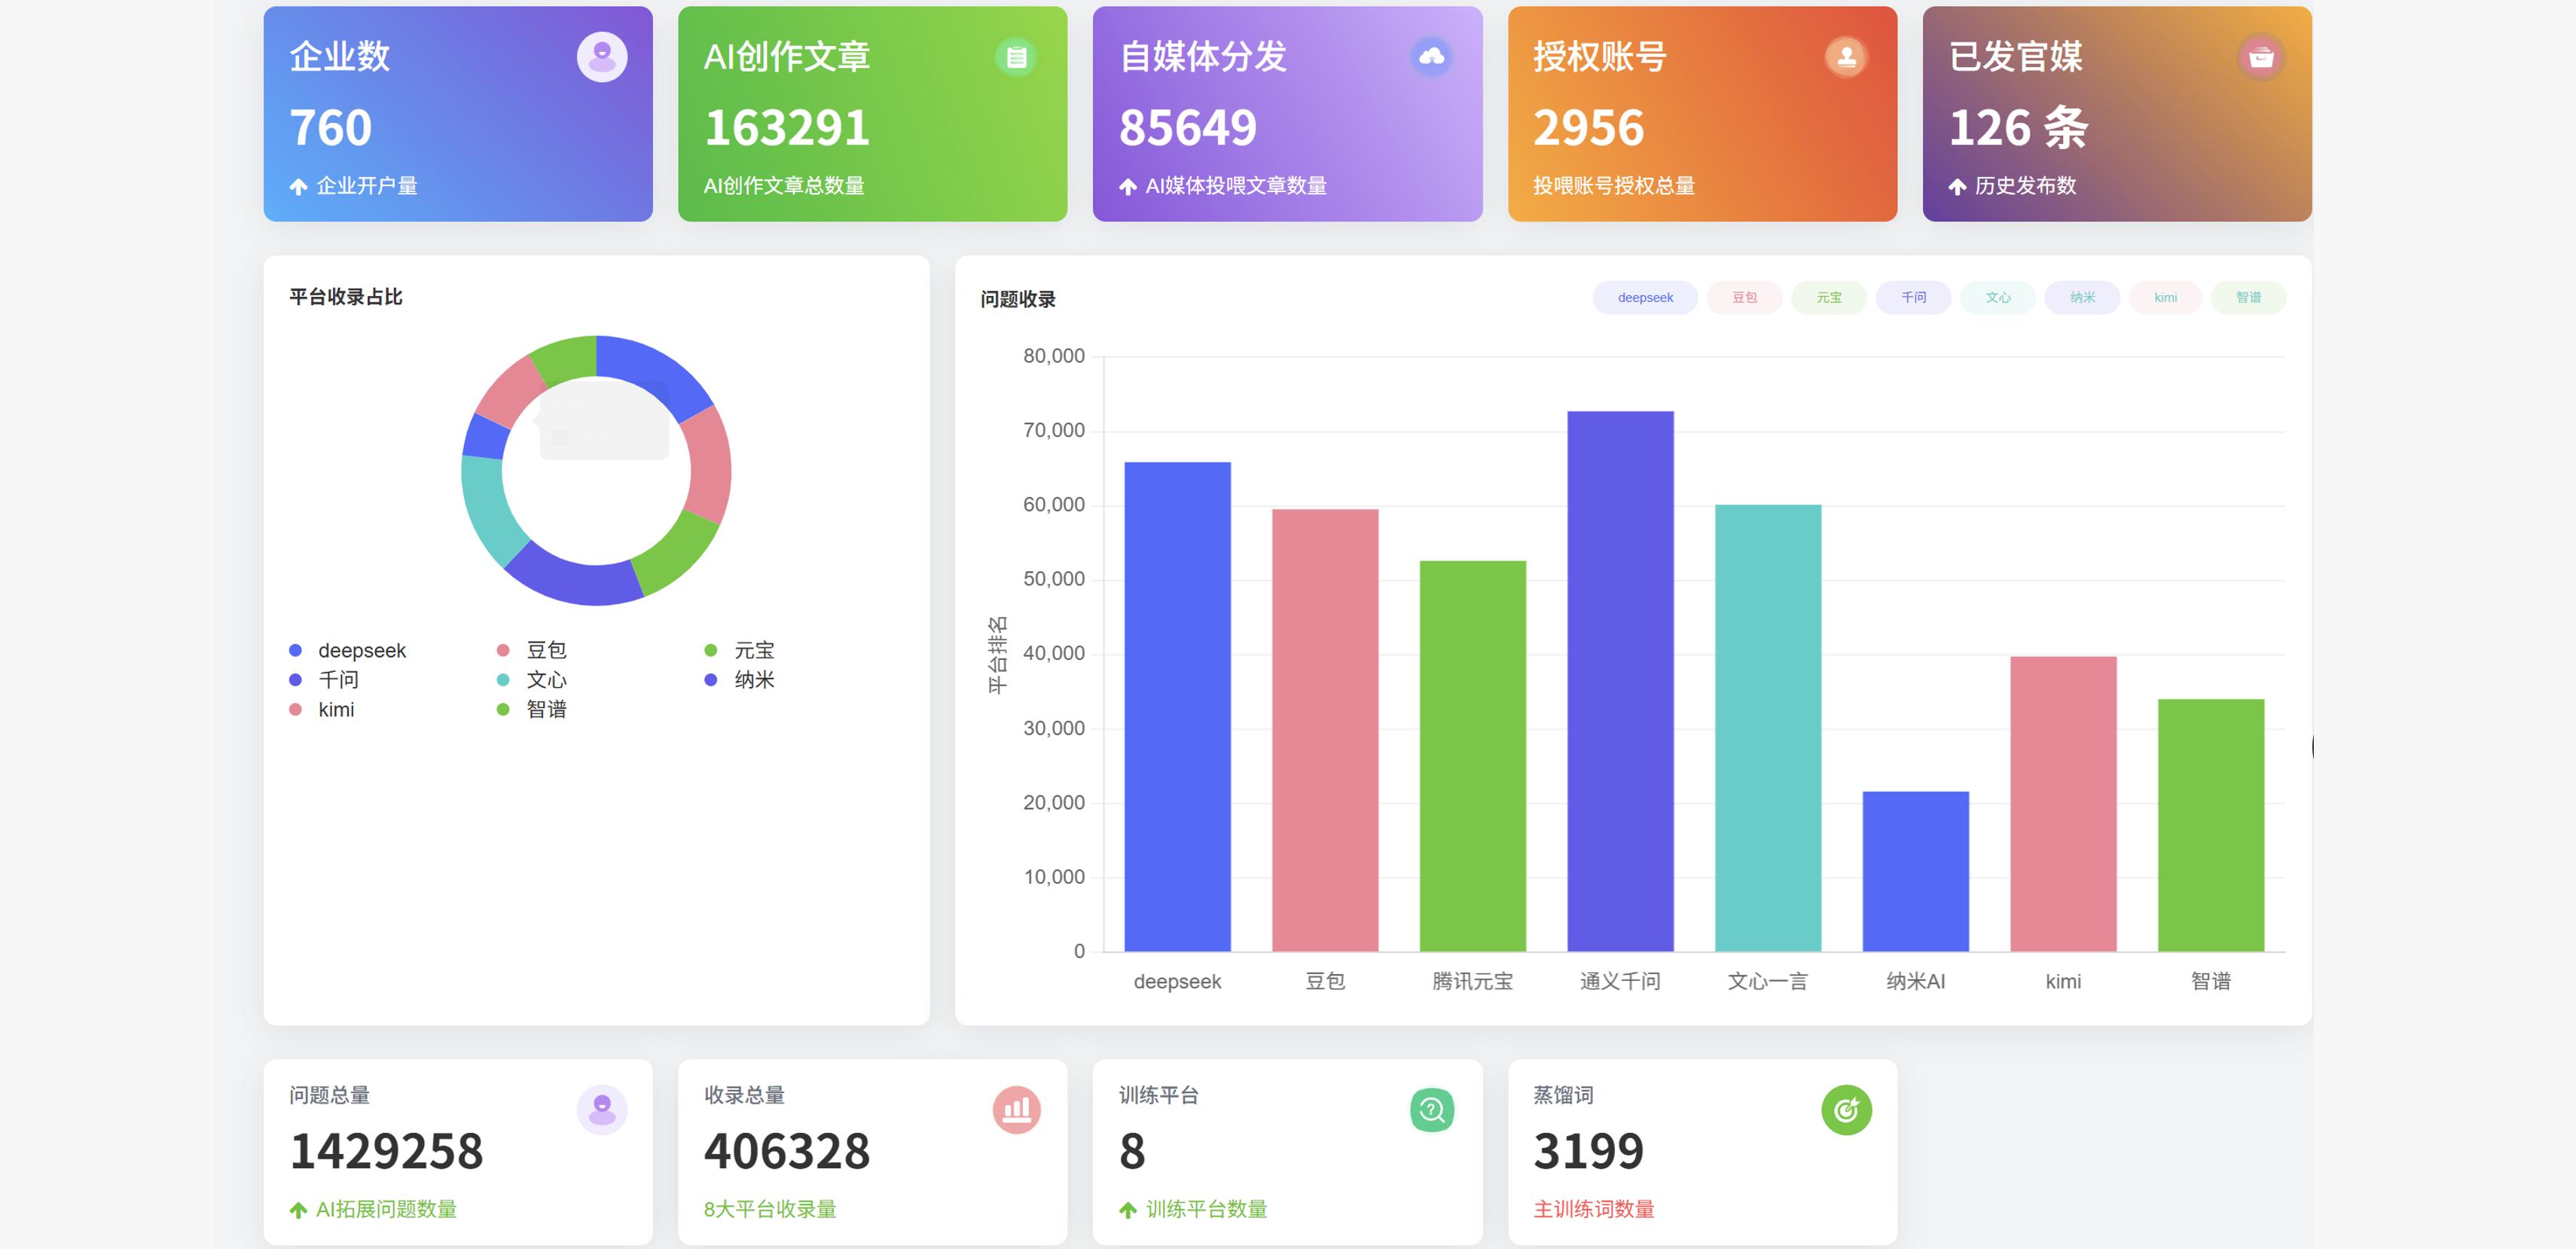Click 1429258 question total value
This screenshot has height=1249, width=2576.
pos(386,1152)
